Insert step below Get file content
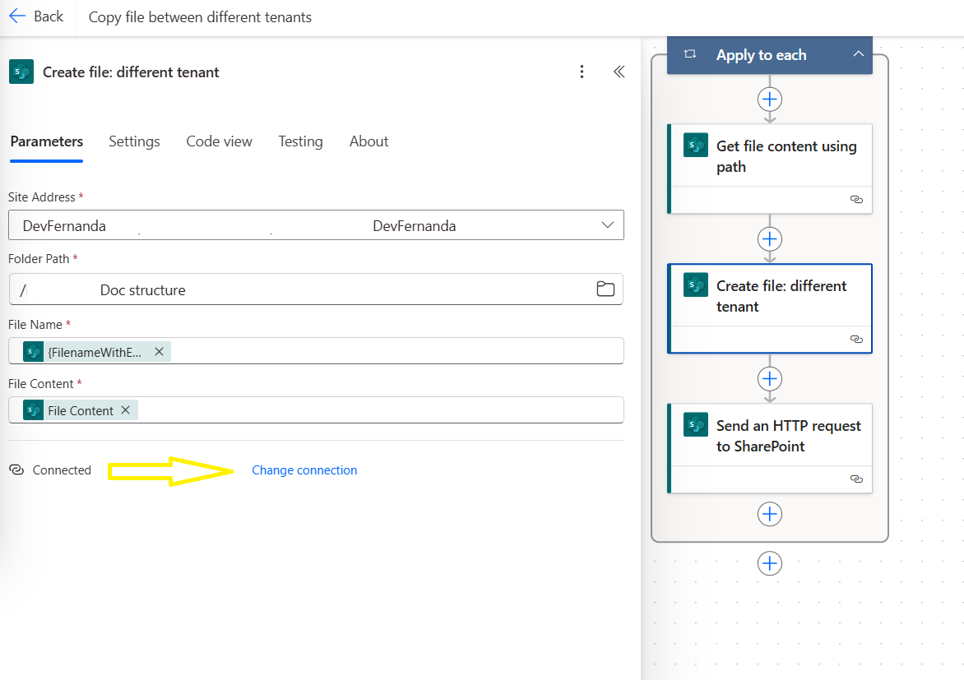964x680 pixels. (x=770, y=238)
